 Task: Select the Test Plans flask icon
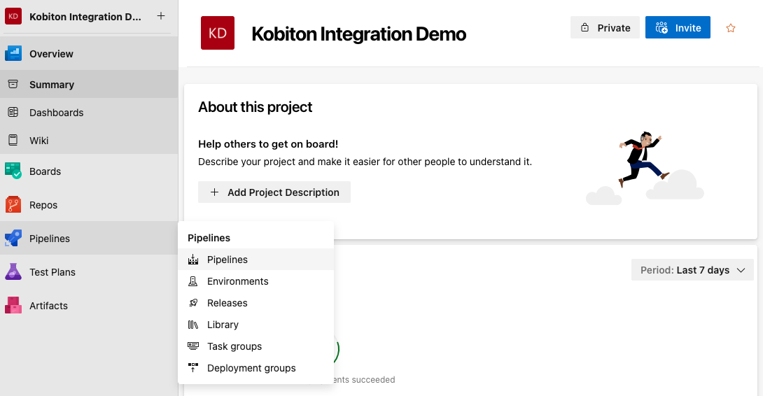13,271
